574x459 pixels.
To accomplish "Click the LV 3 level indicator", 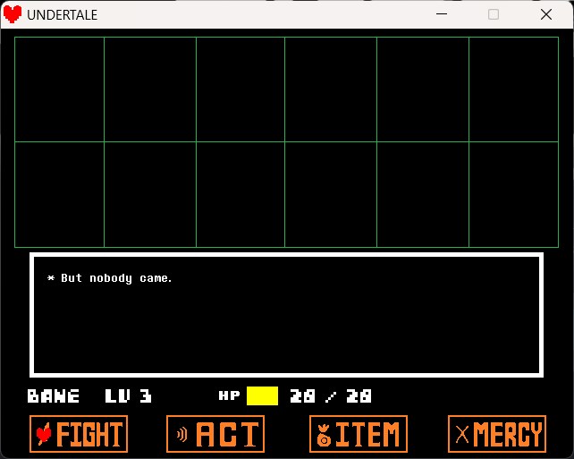I will click(x=128, y=396).
